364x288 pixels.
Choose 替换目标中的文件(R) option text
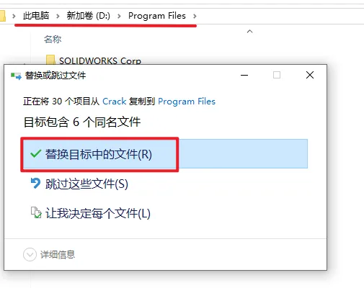click(x=99, y=154)
